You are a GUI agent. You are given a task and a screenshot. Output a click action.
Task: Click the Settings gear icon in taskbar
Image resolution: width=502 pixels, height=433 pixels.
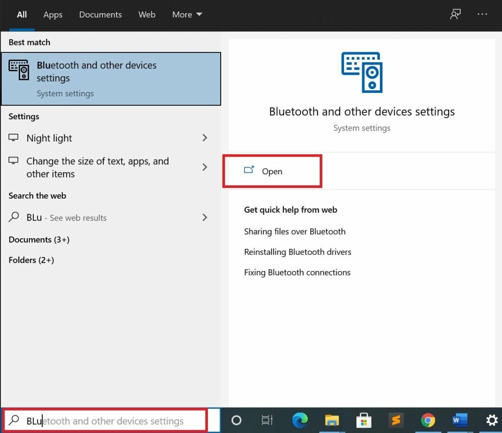[x=491, y=420]
